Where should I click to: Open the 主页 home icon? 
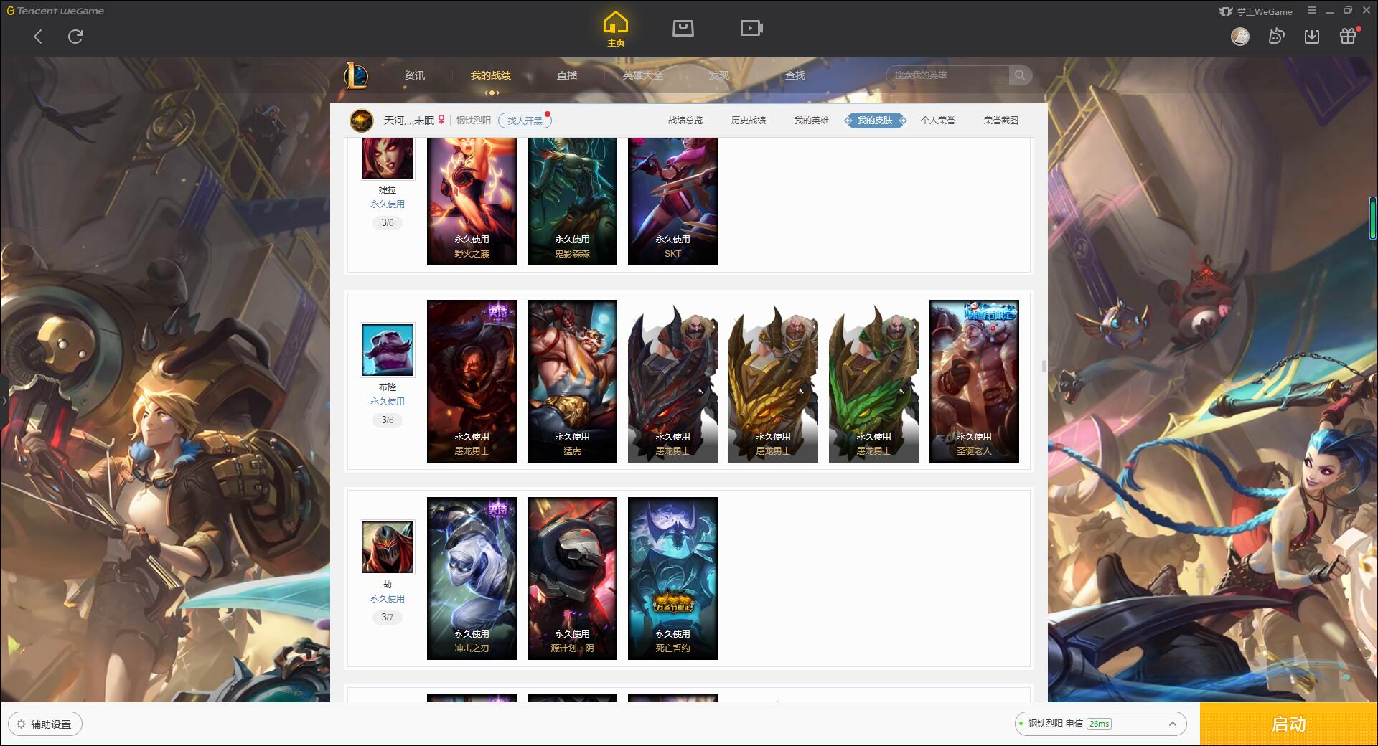(615, 30)
